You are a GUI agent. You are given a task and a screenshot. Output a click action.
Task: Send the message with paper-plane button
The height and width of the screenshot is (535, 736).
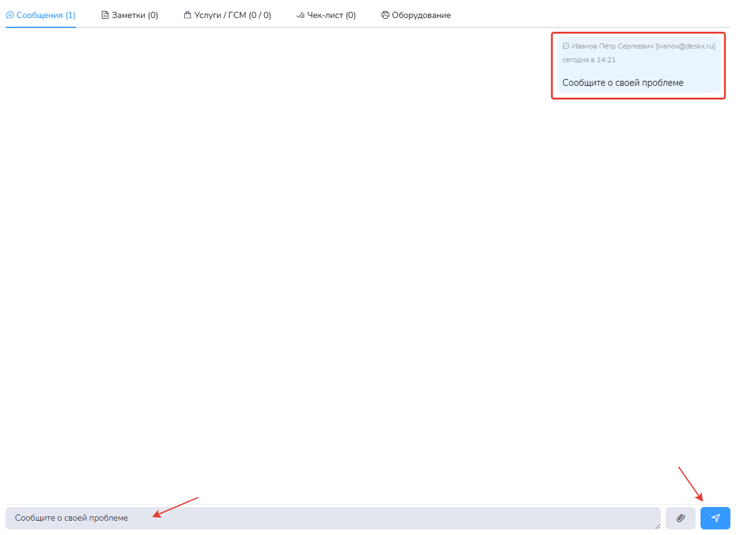715,518
